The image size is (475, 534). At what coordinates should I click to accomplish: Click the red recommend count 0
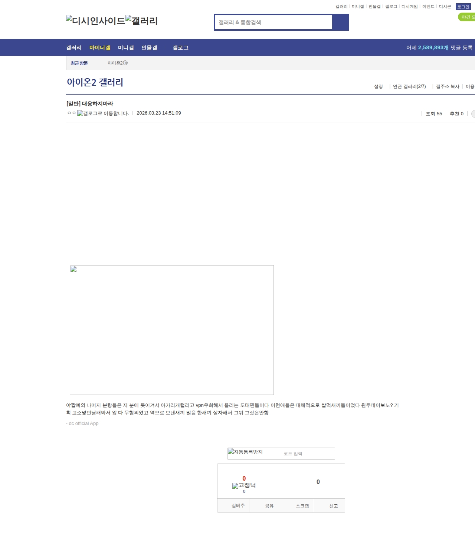244,478
